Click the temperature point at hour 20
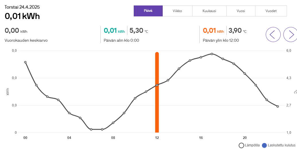The image size is (297, 149). [x=245, y=74]
